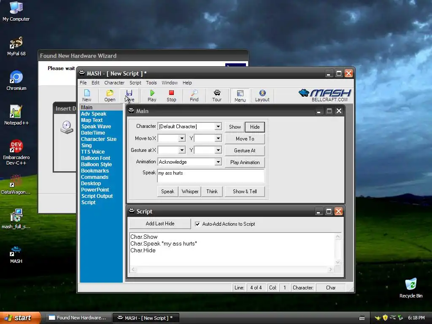This screenshot has width=432, height=324.
Task: Select the Chromium desktop icon
Action: [x=16, y=81]
